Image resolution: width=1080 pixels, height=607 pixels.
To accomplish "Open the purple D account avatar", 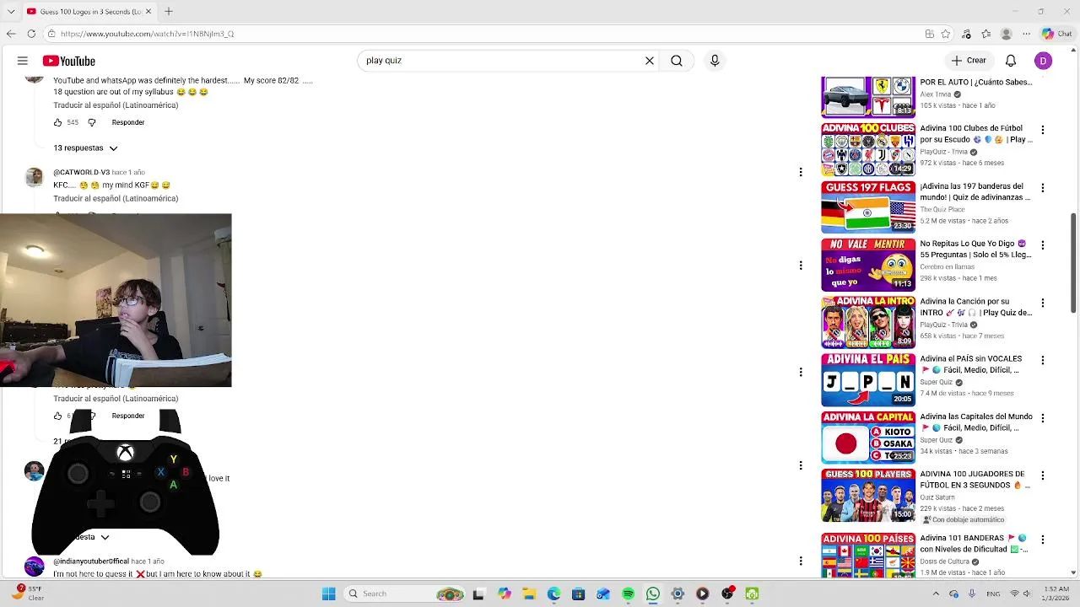I will [x=1044, y=61].
